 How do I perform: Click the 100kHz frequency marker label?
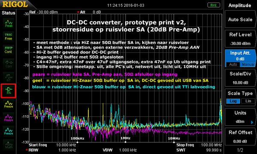(78, 139)
